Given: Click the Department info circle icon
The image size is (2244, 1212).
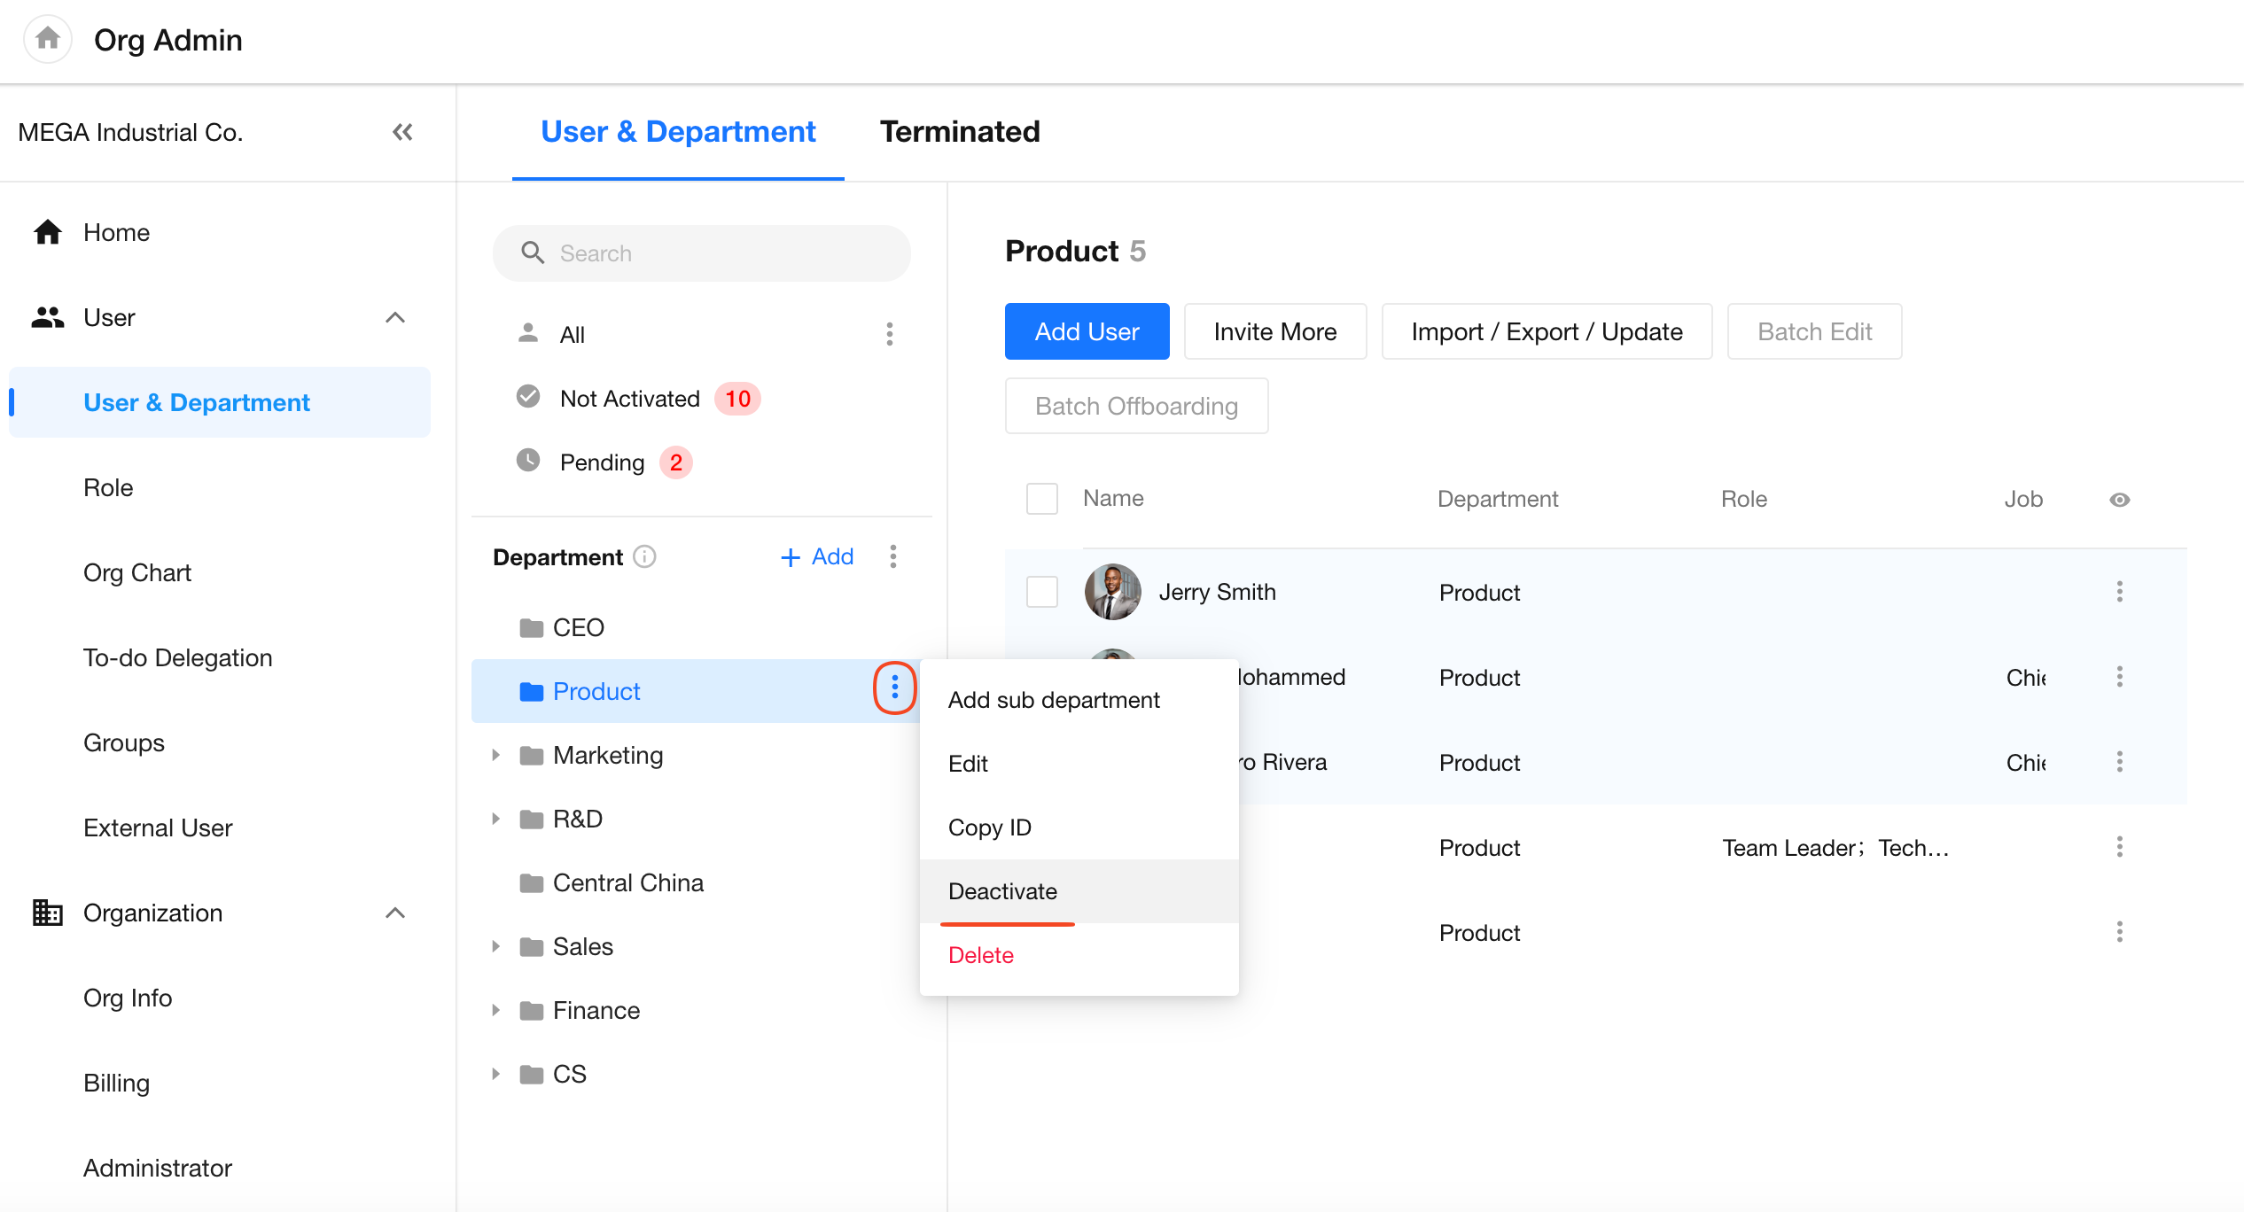Looking at the screenshot, I should point(645,556).
